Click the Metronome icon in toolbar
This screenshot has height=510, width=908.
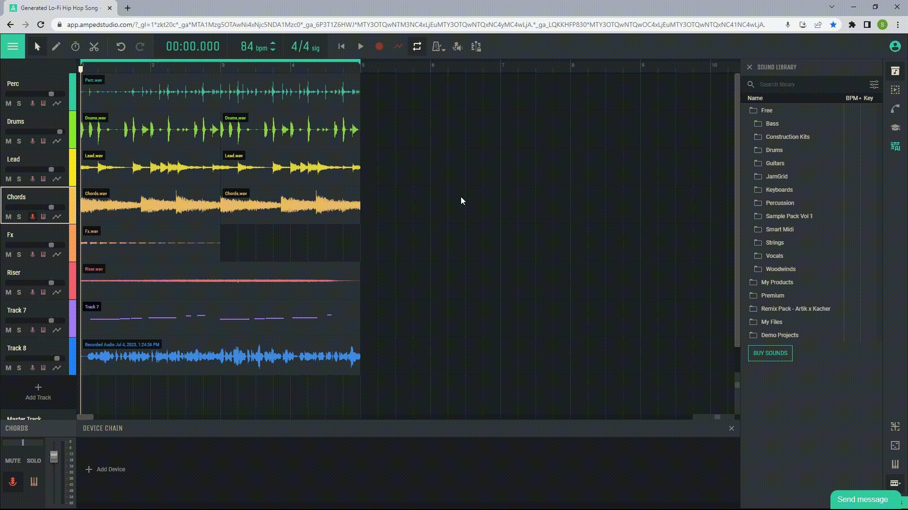[x=438, y=47]
